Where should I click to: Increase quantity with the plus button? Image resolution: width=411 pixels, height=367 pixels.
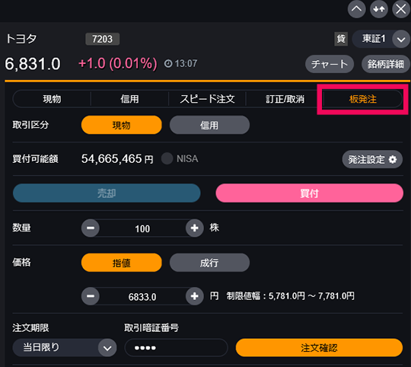[195, 228]
